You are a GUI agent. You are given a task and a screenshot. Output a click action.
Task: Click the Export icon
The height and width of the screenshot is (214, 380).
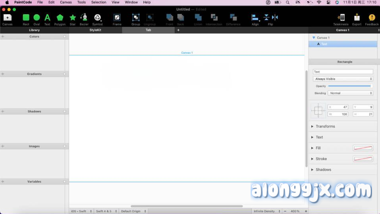pos(357,17)
